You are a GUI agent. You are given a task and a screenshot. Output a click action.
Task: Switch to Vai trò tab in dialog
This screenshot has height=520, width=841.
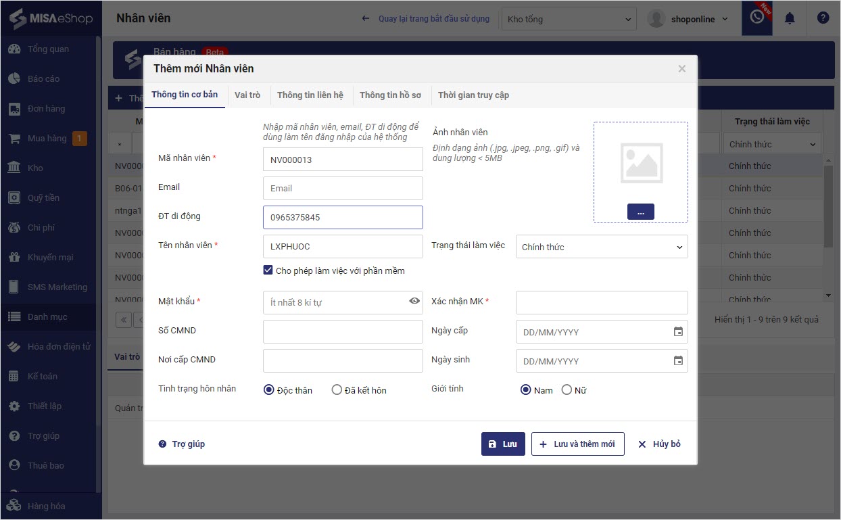[247, 95]
